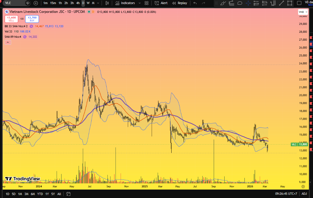Switch to the 1m timeframe
Image resolution: width=313 pixels, height=198 pixels.
[45, 3]
